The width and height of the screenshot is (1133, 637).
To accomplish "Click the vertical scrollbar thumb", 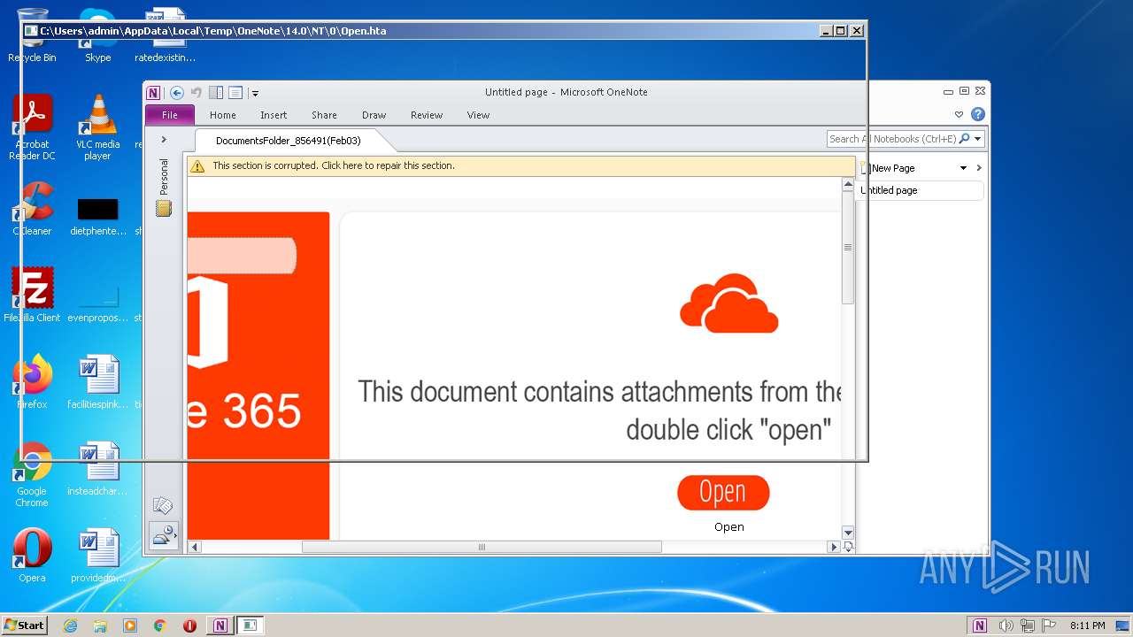I will (x=848, y=248).
